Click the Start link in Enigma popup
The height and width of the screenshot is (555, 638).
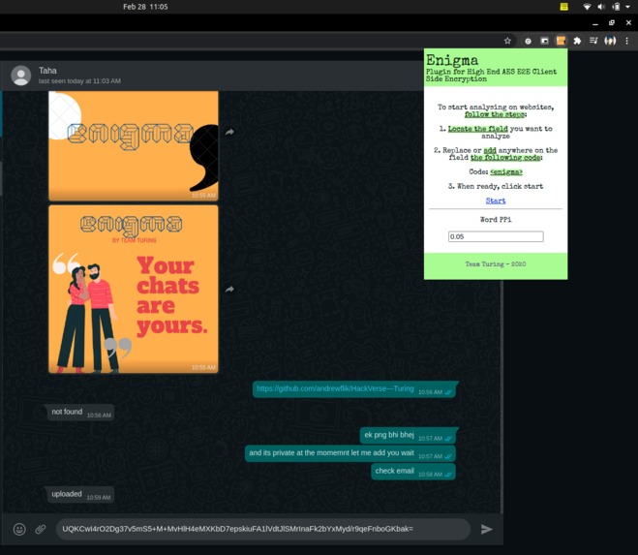point(496,200)
